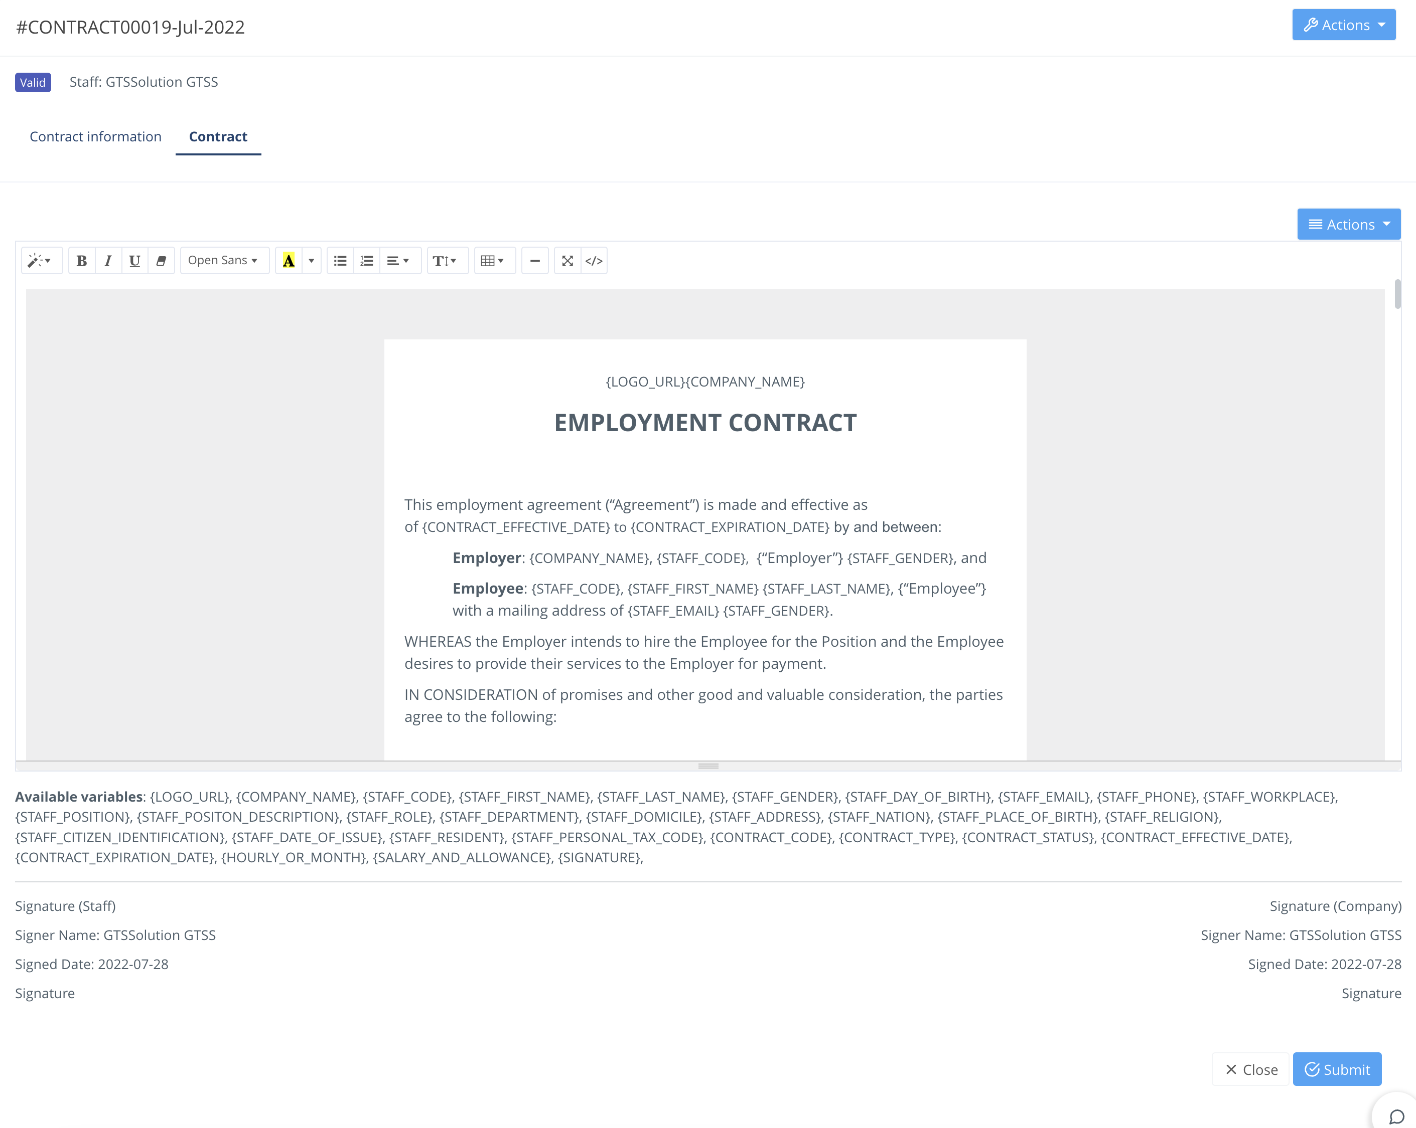The width and height of the screenshot is (1416, 1128).
Task: Insert a horizontal rule line
Action: 534,261
